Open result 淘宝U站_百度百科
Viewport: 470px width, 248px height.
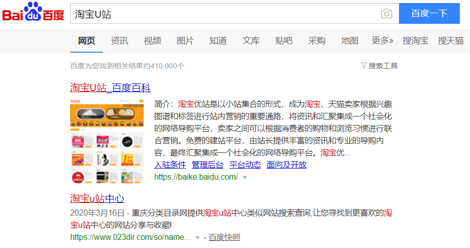[110, 88]
